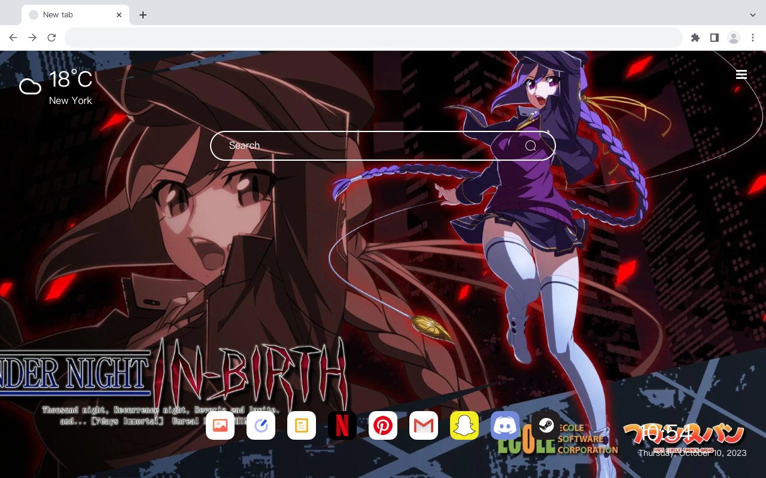
Task: Focus the browser address bar
Action: pos(373,38)
